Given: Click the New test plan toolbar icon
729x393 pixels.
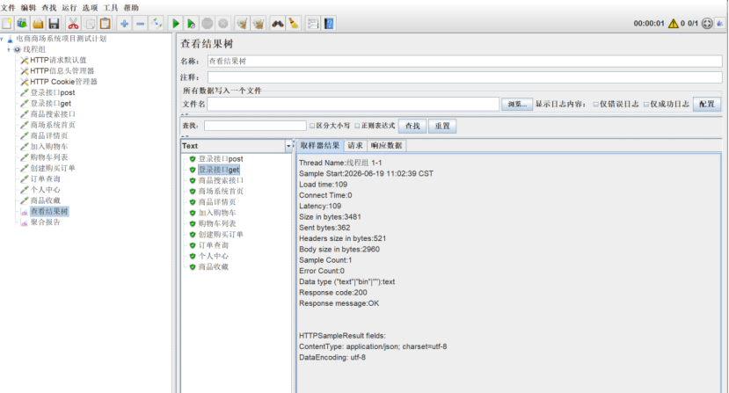Looking at the screenshot, I should pyautogui.click(x=7, y=23).
